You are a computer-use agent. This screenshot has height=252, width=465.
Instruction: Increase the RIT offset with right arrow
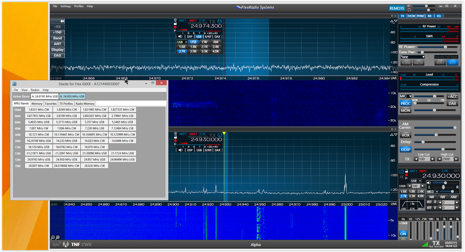click(x=457, y=202)
